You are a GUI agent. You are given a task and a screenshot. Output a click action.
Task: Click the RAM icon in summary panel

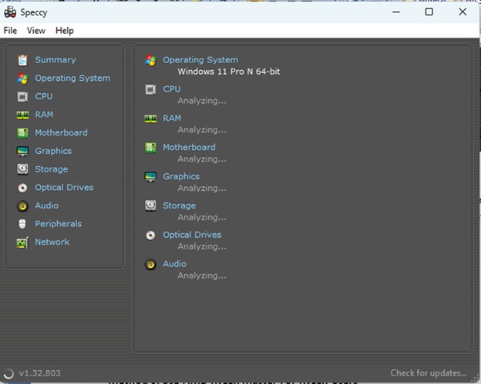tap(150, 119)
